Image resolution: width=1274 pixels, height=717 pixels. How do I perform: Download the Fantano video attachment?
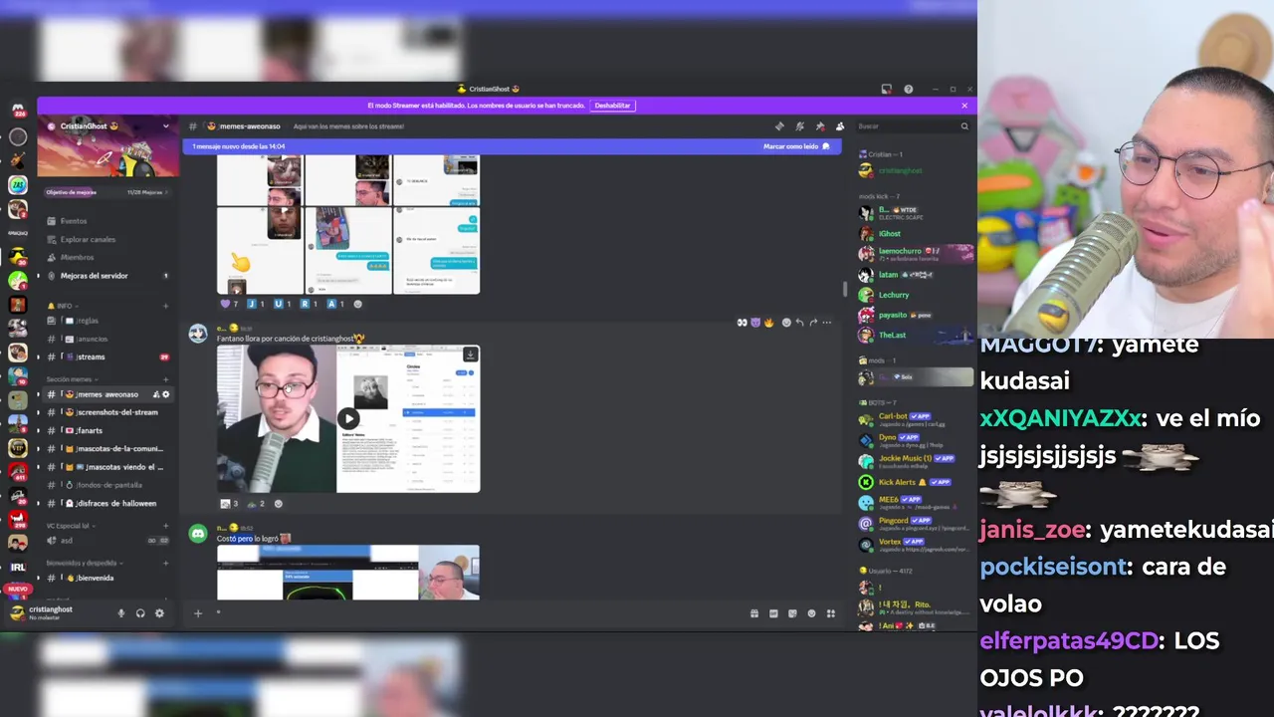tap(470, 355)
